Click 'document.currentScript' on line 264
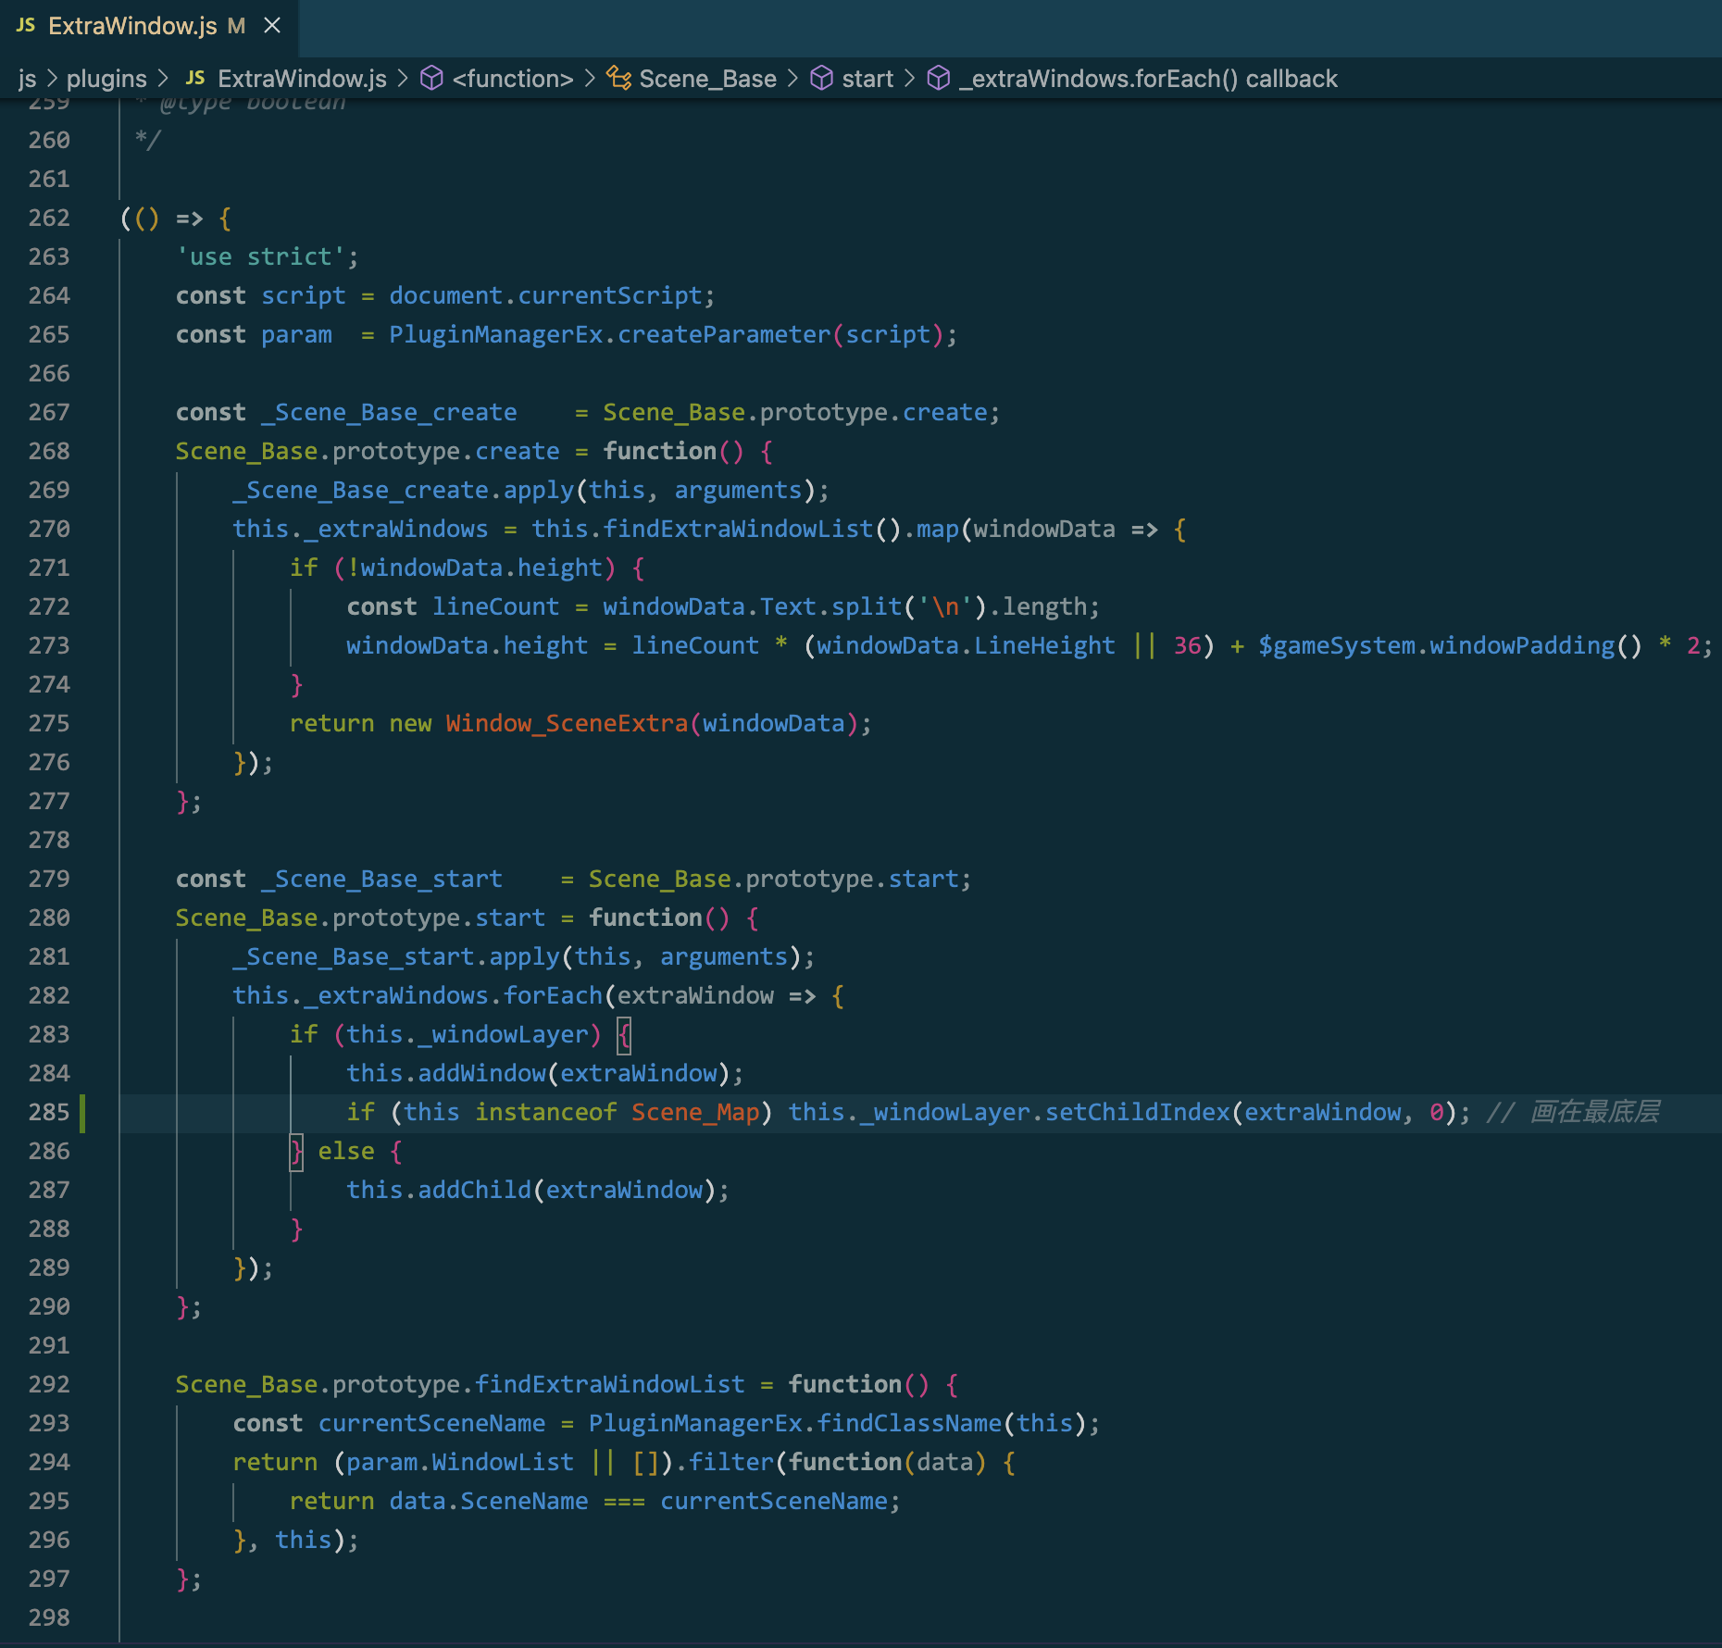 (x=545, y=295)
